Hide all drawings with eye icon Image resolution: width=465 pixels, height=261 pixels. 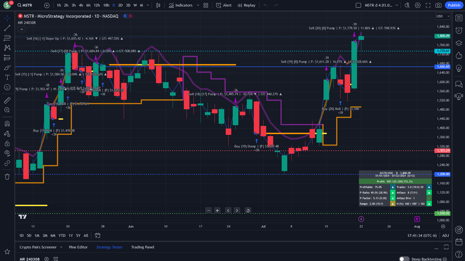pos(7,153)
